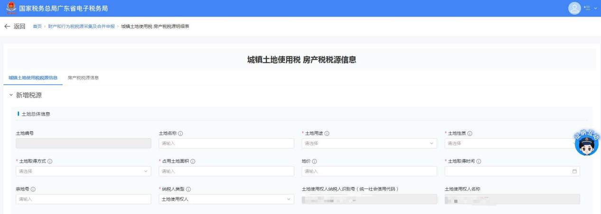The height and width of the screenshot is (214, 601).
Task: Open 财产和行为税税源采集及合并申报 breadcrumb link
Action: (x=81, y=27)
